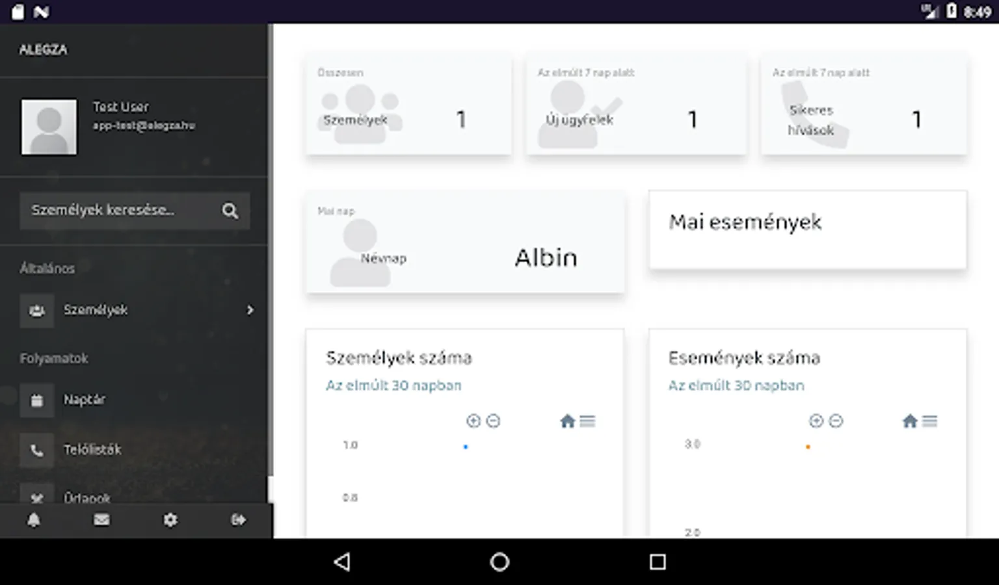Open menu of Személyek száma chart
The image size is (999, 585).
pos(587,421)
